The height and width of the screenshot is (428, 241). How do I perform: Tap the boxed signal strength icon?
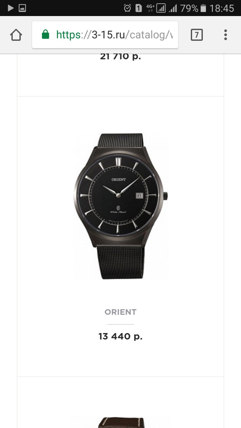point(161,8)
